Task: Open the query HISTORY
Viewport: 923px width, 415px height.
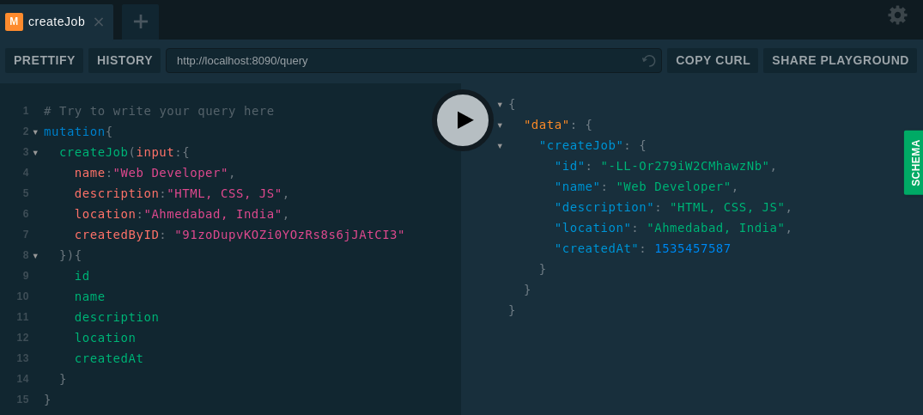Action: [124, 60]
